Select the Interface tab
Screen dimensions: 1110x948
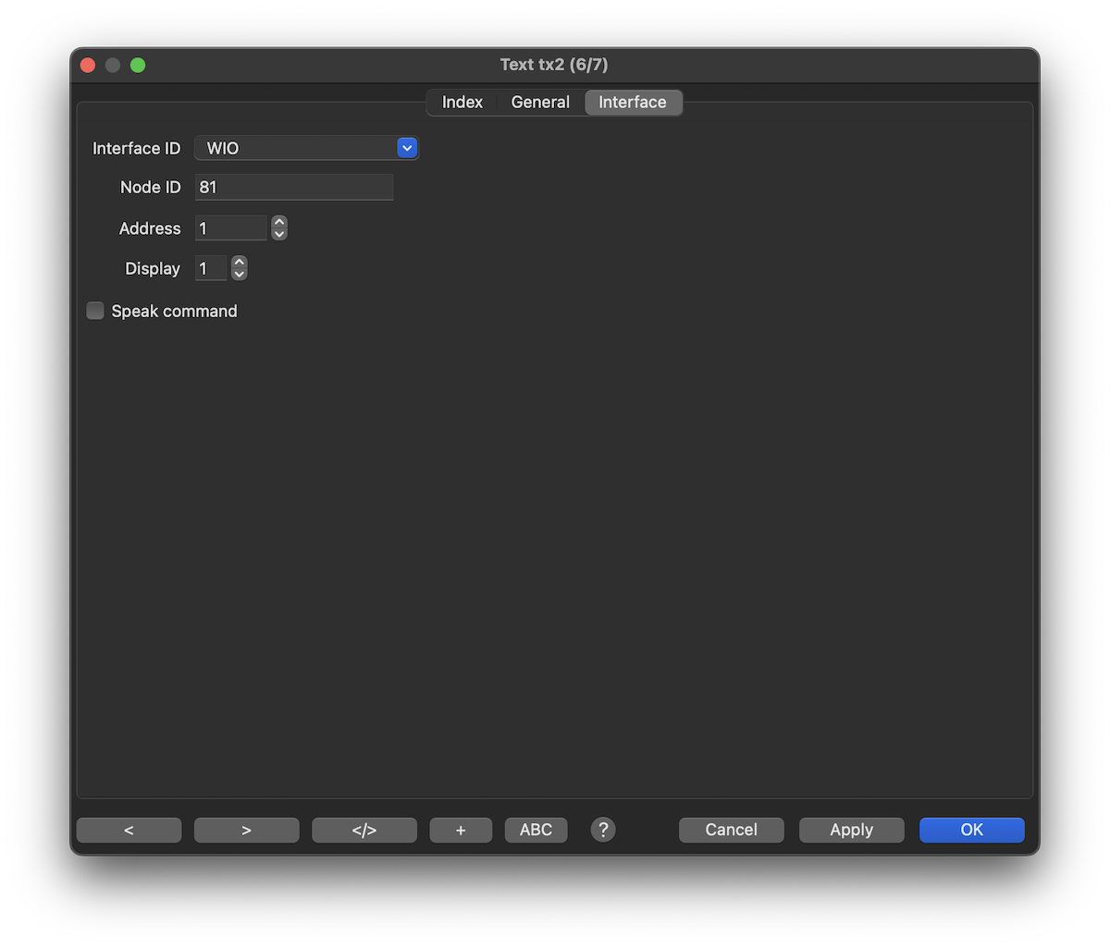[x=633, y=102]
